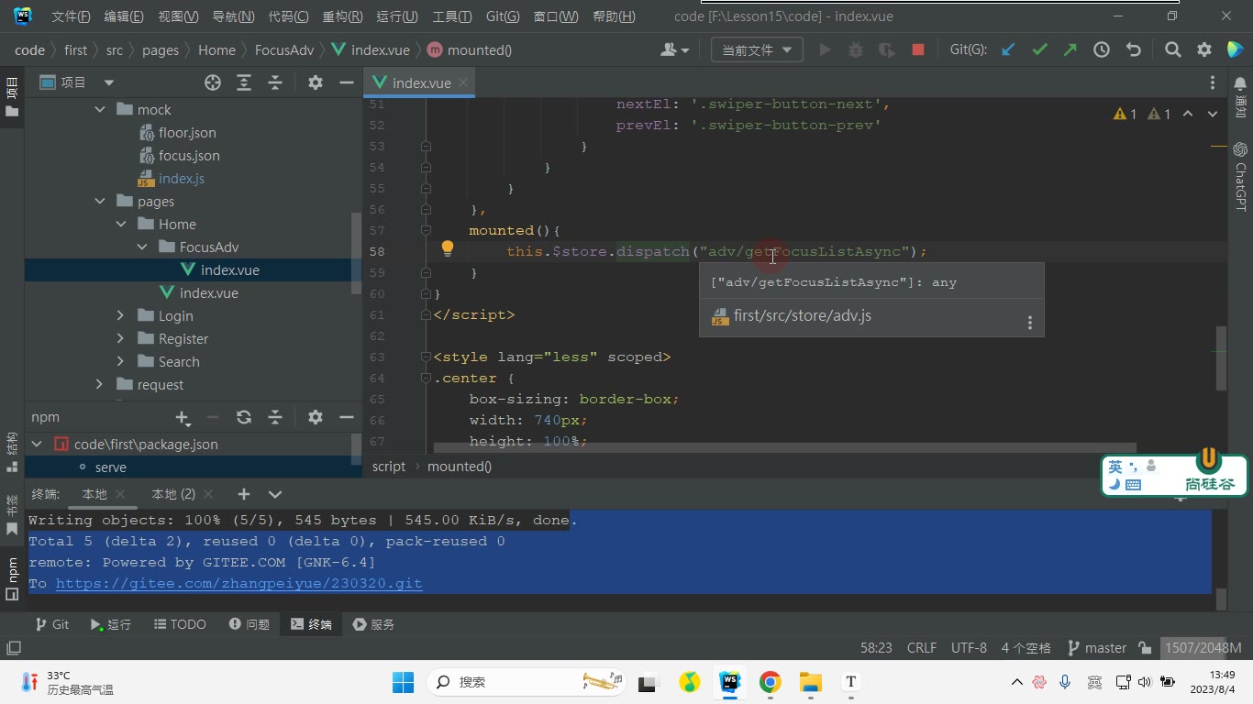1253x704 pixels.
Task: Select focus.json in project tree
Action: click(189, 156)
